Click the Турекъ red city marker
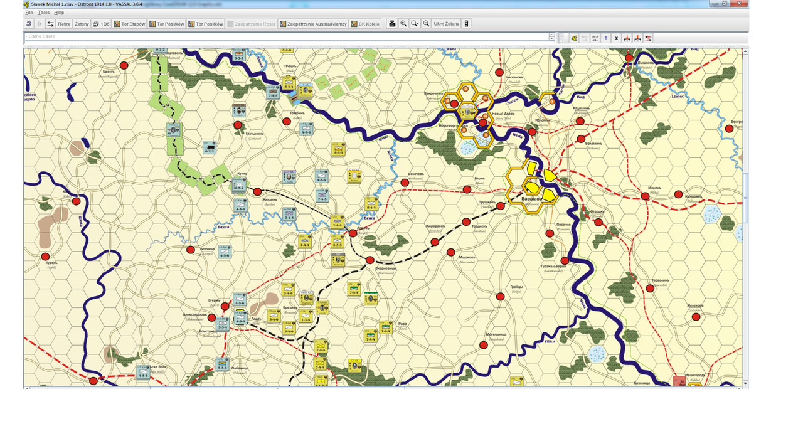Screen dimensions: 803x446 click(x=45, y=257)
